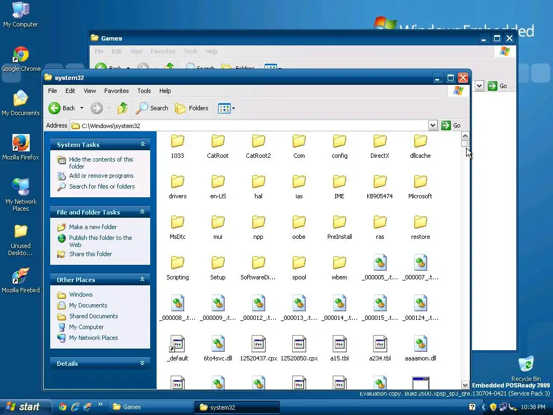
Task: Select the 12520437.cpx file icon
Action: click(x=258, y=344)
